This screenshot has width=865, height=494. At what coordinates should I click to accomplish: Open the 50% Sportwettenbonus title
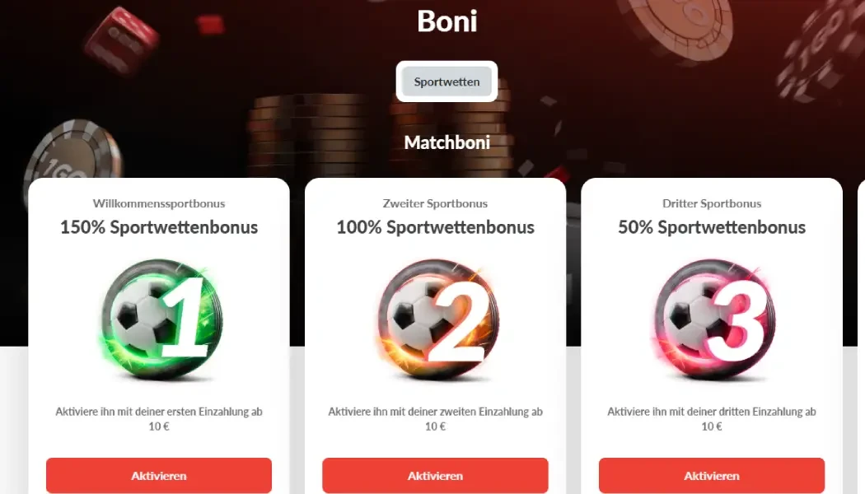pyautogui.click(x=712, y=227)
